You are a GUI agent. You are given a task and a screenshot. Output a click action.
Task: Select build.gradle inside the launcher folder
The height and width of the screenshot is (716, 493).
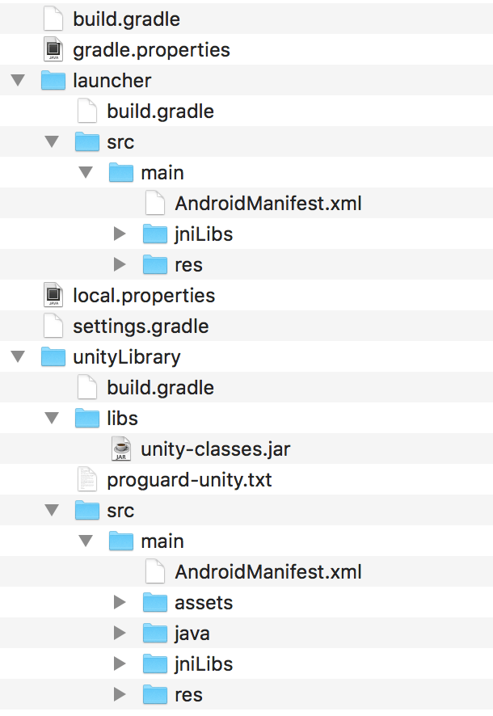[x=160, y=111]
